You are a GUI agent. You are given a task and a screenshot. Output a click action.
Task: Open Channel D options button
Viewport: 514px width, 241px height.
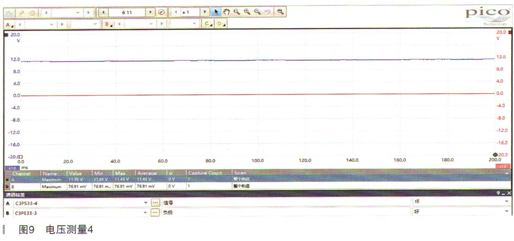pos(221,25)
